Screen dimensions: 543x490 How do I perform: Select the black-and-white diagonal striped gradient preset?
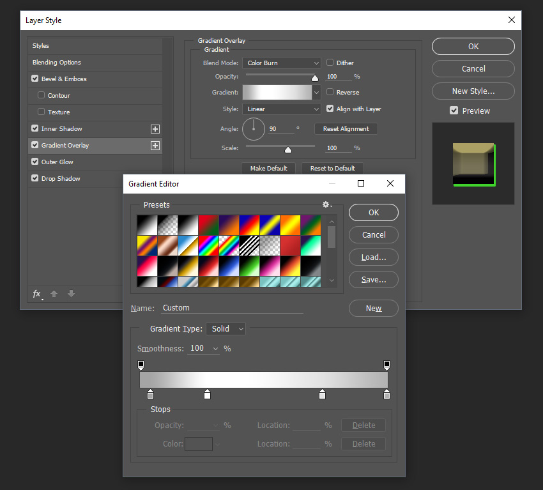click(249, 246)
